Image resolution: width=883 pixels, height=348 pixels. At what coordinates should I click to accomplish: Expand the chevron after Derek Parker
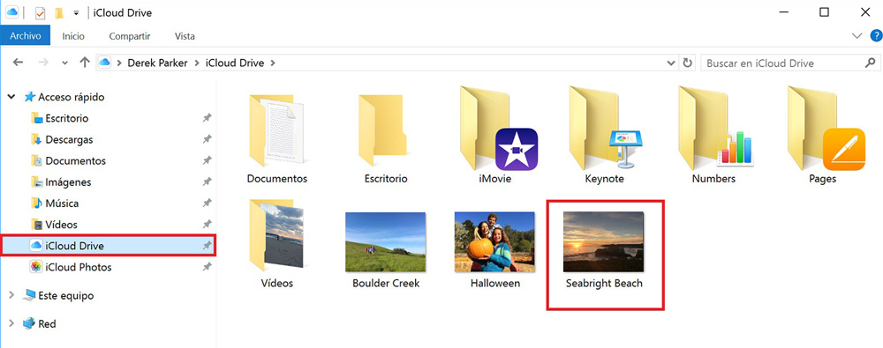197,63
